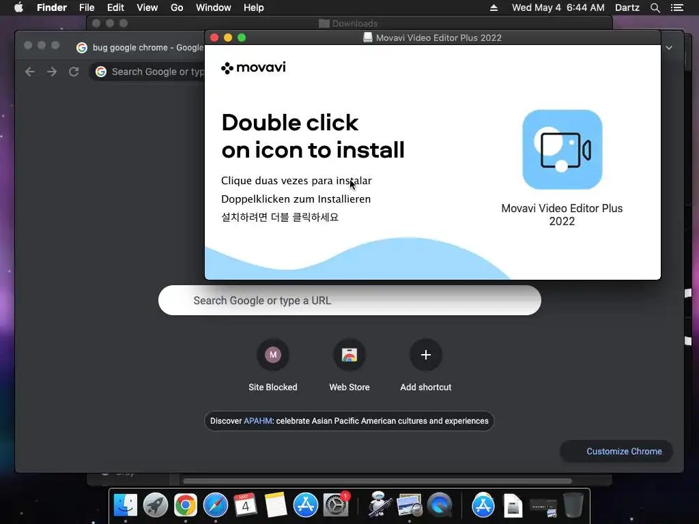The image size is (699, 524).
Task: Open the File menu
Action: tap(87, 8)
